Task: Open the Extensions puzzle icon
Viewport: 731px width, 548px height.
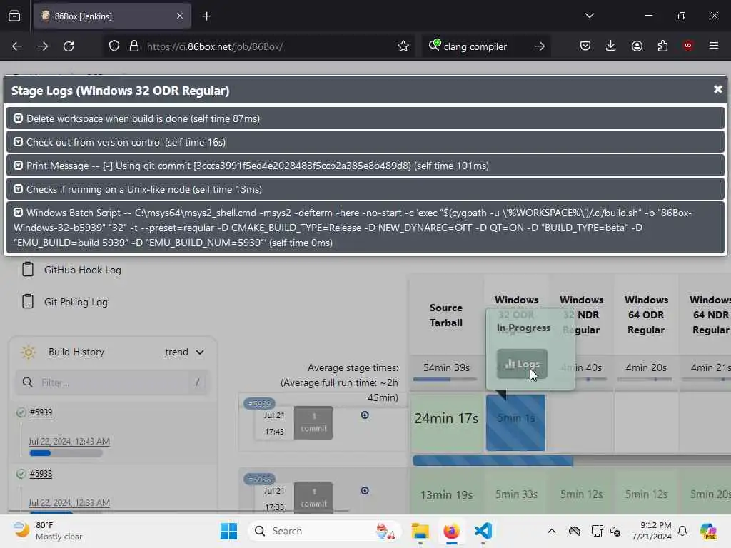Action: [x=662, y=46]
